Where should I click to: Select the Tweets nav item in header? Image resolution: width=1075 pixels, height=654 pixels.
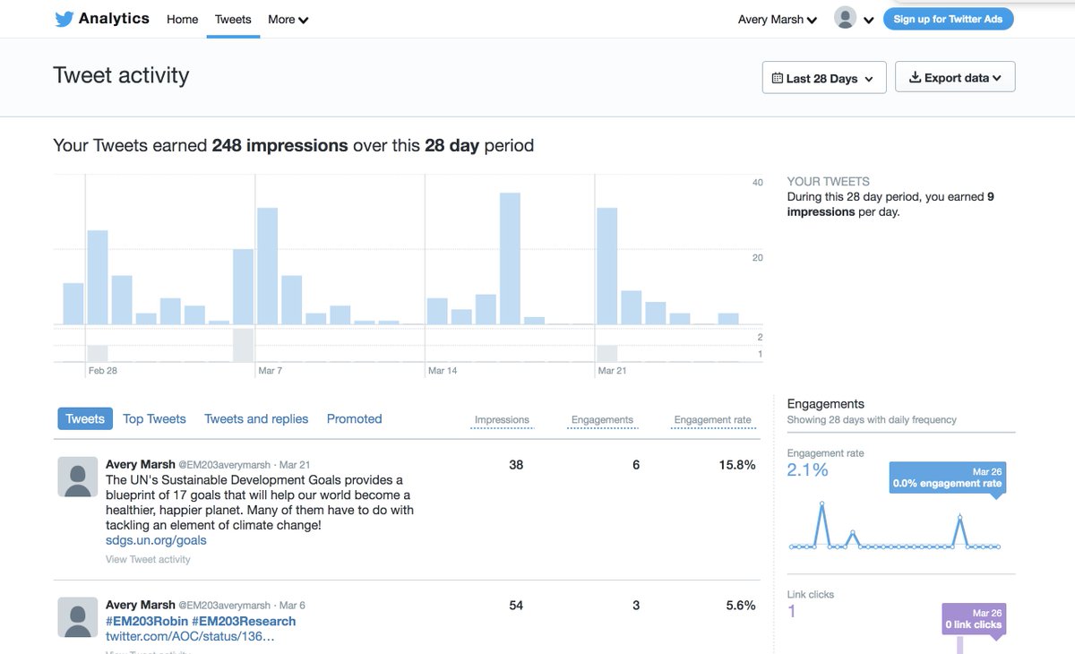[x=233, y=19]
